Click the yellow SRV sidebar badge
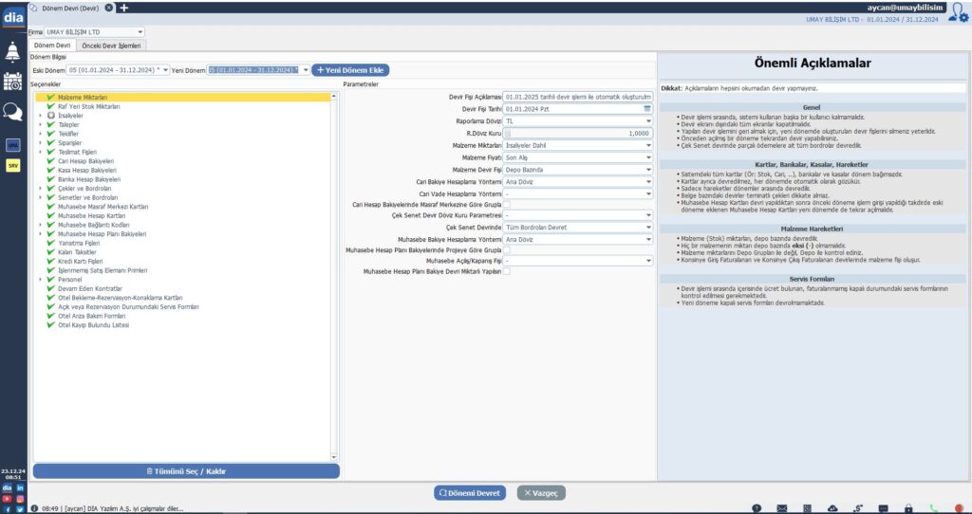 pos(13,165)
